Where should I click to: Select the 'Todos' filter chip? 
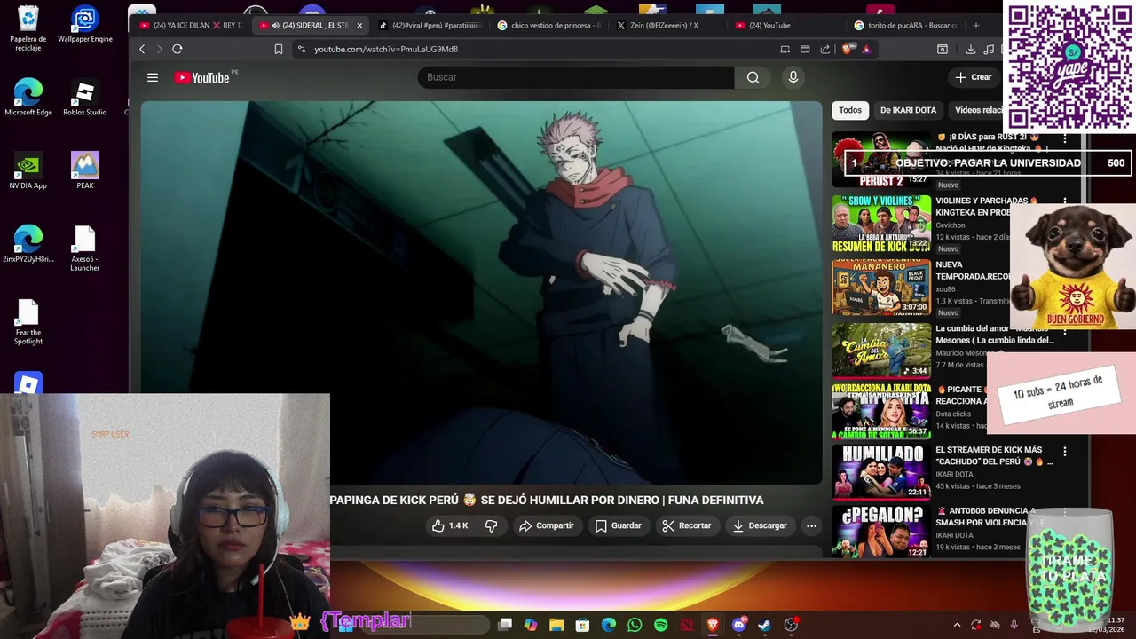(850, 110)
